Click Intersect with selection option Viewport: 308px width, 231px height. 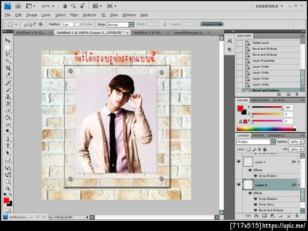(41, 24)
